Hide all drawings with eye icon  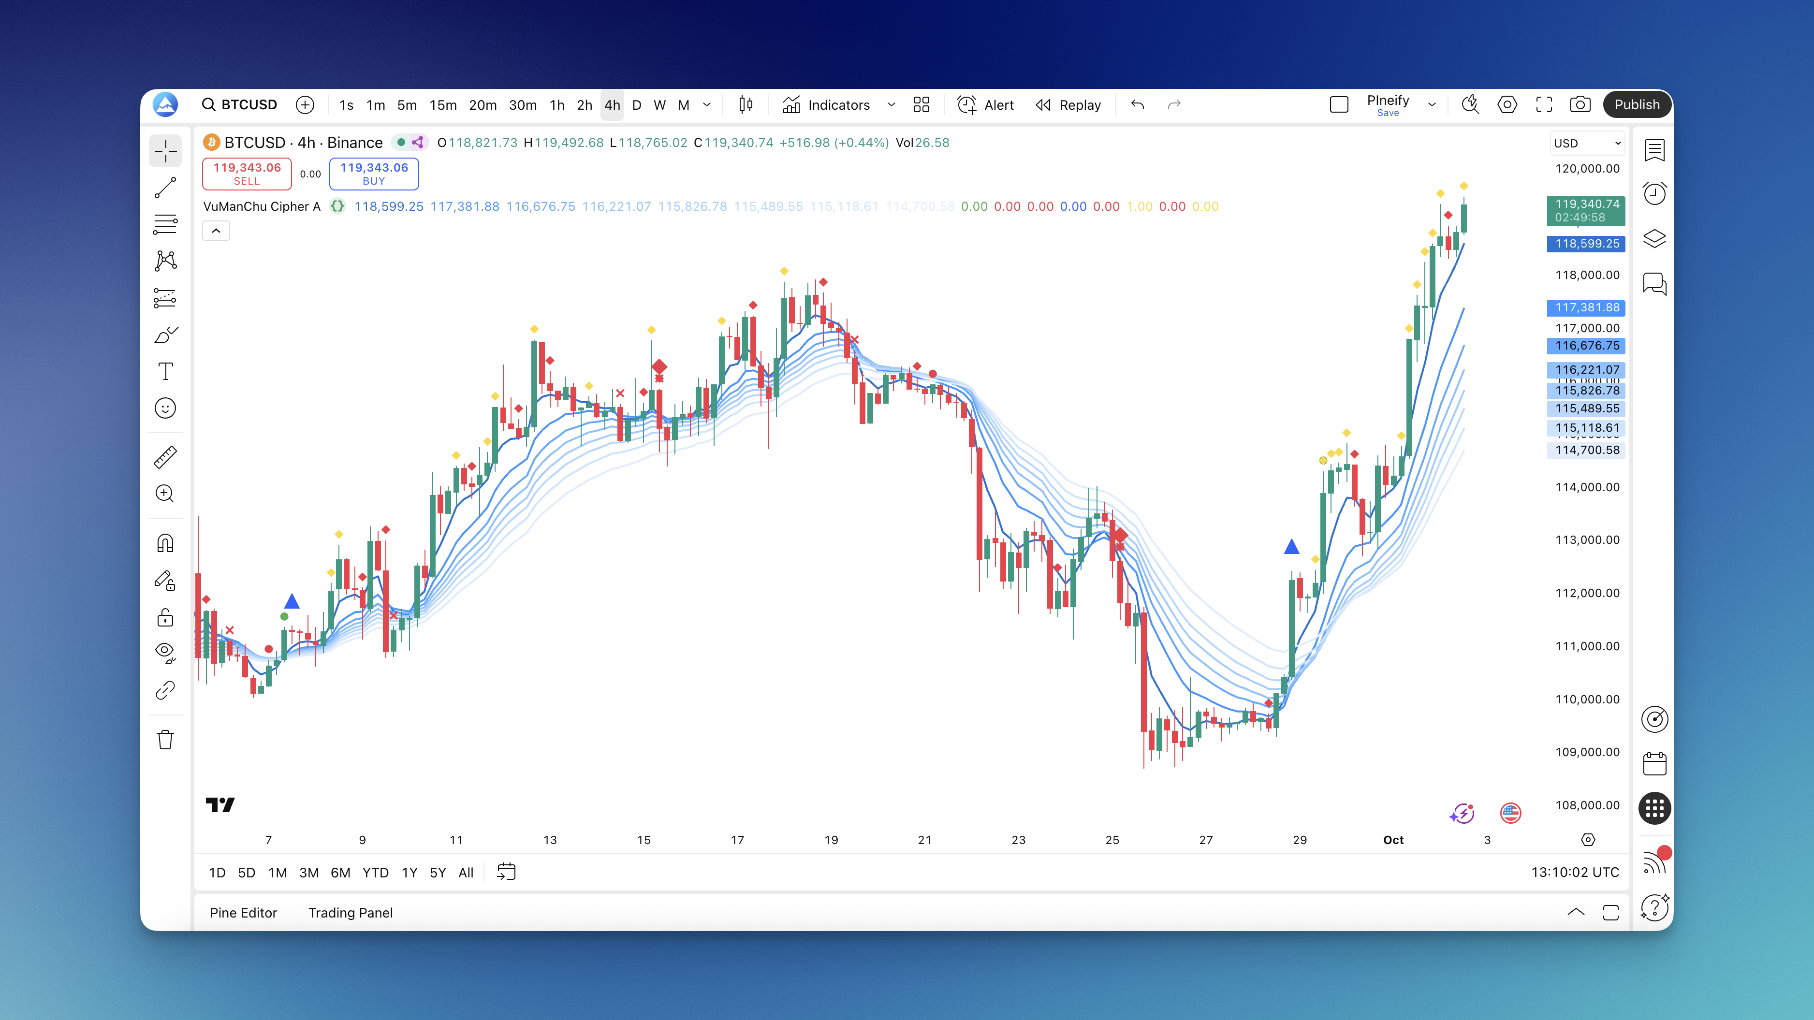tap(165, 653)
